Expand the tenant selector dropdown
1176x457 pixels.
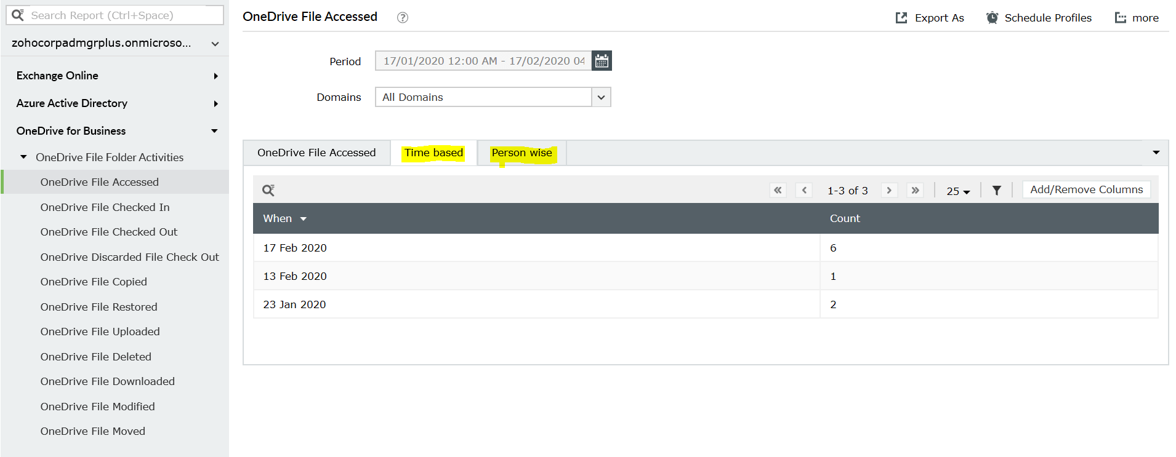[215, 44]
